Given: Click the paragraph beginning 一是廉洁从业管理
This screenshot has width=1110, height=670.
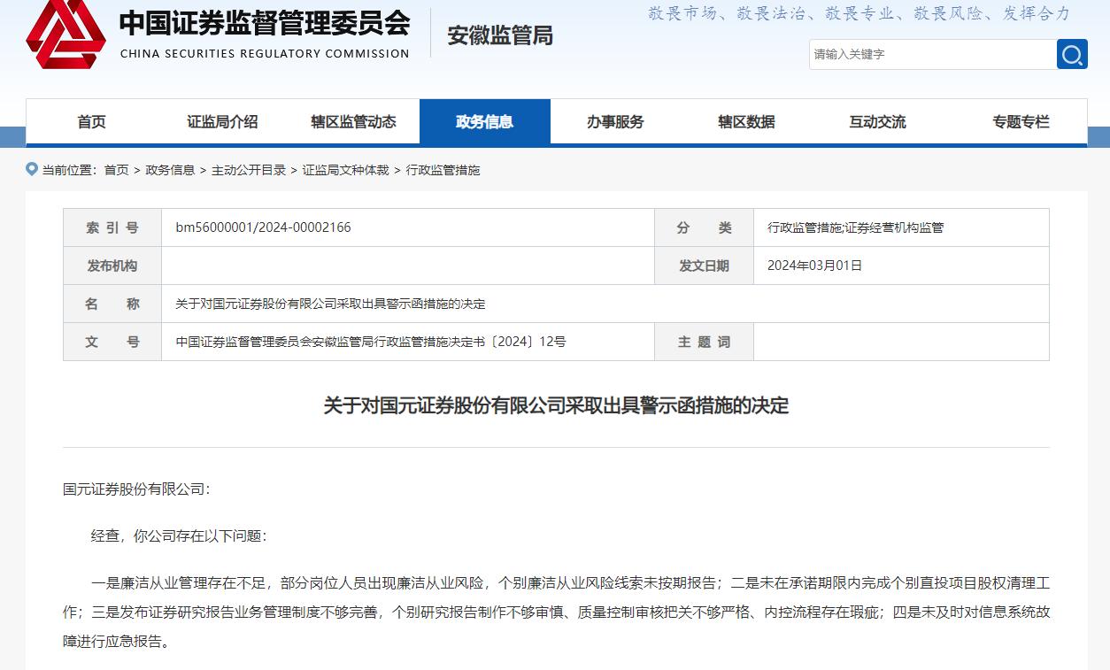Looking at the screenshot, I should coord(556,612).
